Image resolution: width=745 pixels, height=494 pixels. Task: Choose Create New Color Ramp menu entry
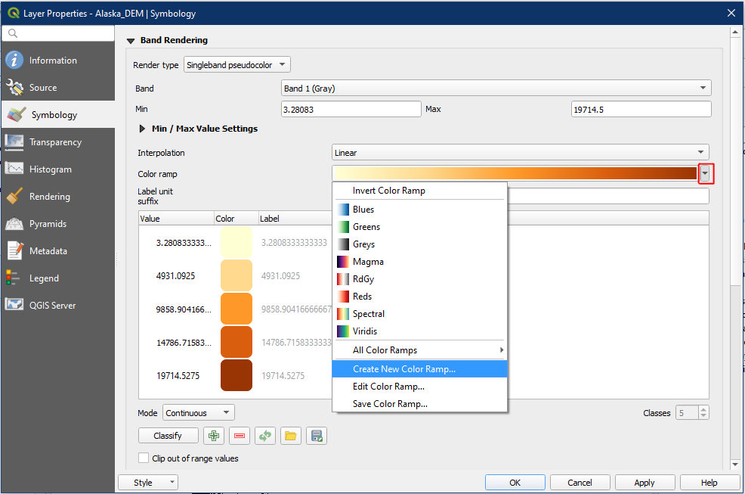click(x=404, y=369)
